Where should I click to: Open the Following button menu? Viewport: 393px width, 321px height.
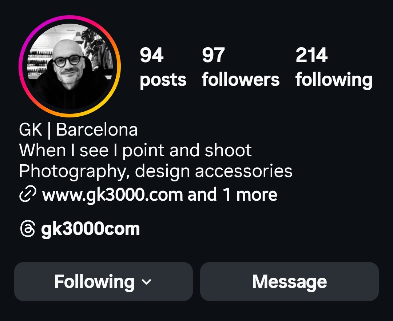103,281
